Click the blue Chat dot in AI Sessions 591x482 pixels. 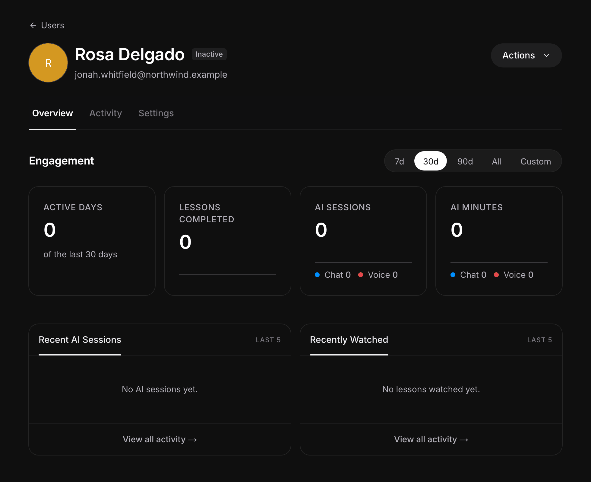pos(317,275)
